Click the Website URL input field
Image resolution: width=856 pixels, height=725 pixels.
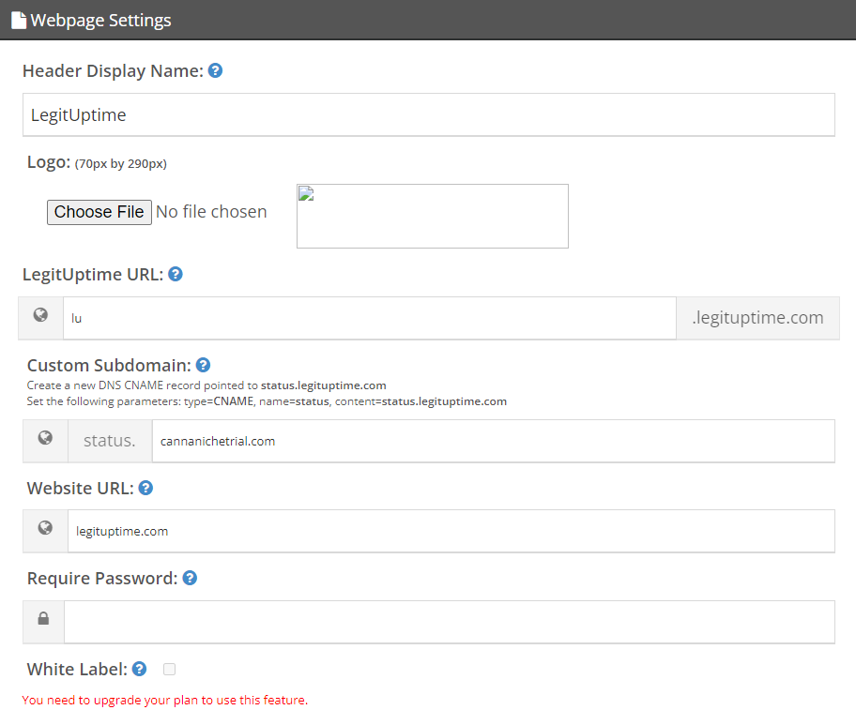coord(451,532)
